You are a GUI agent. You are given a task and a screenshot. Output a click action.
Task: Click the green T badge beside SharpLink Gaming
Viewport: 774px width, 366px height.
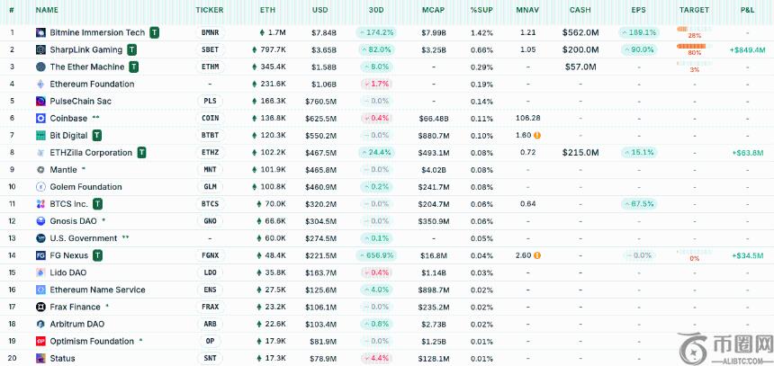(132, 49)
